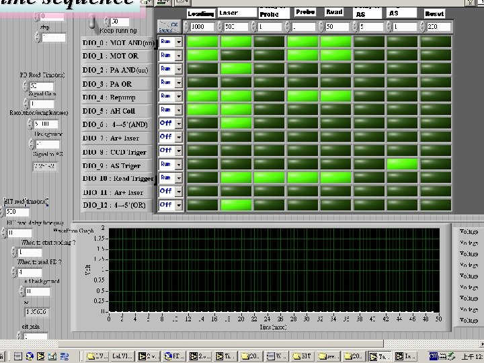This screenshot has height=363, width=484.
Task: Click the stepper beside the value 30
Action: [x=107, y=22]
